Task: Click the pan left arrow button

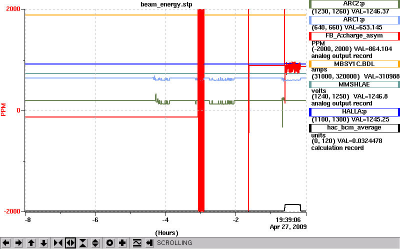Action: 6,243
